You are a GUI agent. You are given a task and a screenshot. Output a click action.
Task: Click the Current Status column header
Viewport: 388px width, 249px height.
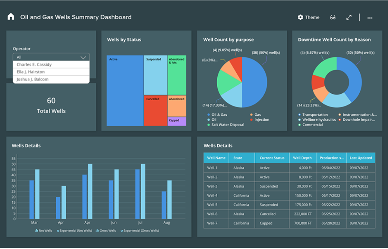click(x=272, y=158)
